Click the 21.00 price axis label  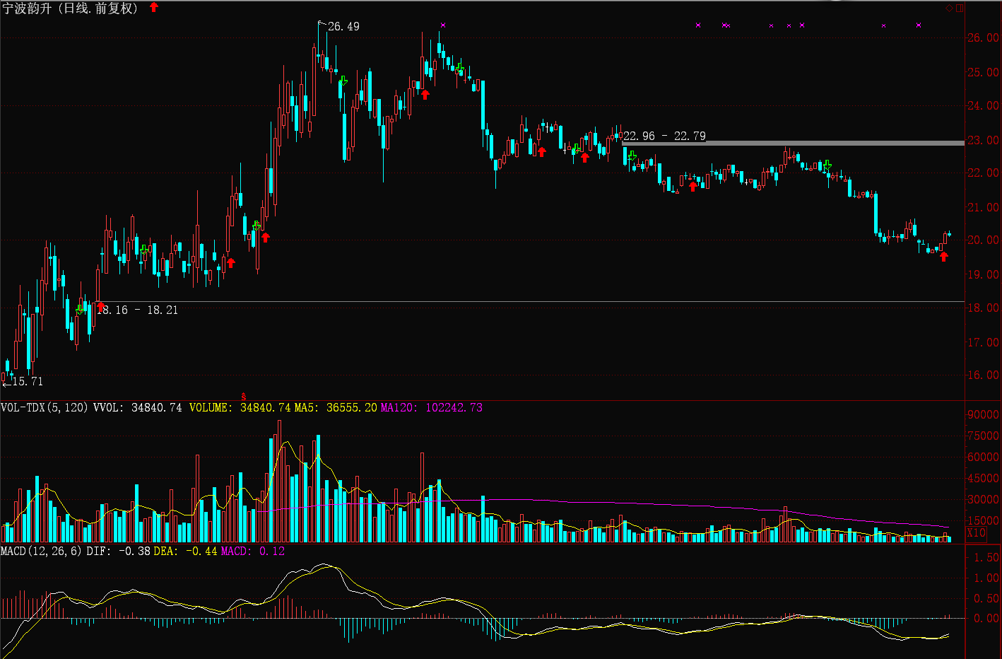coord(984,207)
